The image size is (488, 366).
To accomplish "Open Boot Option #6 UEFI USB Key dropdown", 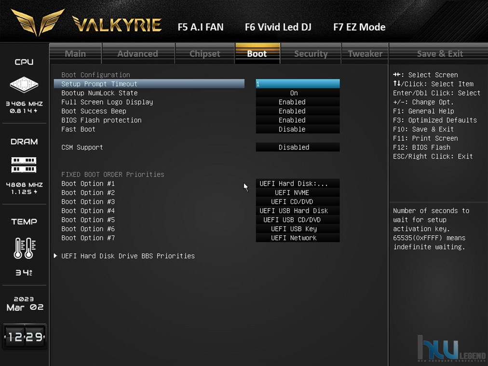I will (x=298, y=229).
